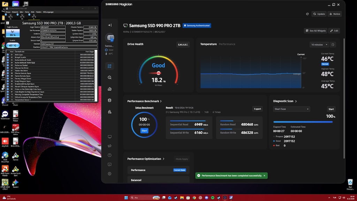Switch to the Temperature tab

208,44
